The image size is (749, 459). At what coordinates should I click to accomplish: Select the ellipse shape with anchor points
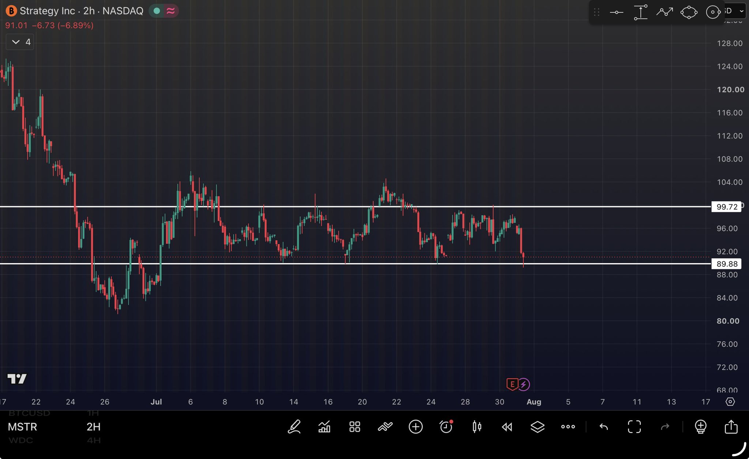(689, 12)
